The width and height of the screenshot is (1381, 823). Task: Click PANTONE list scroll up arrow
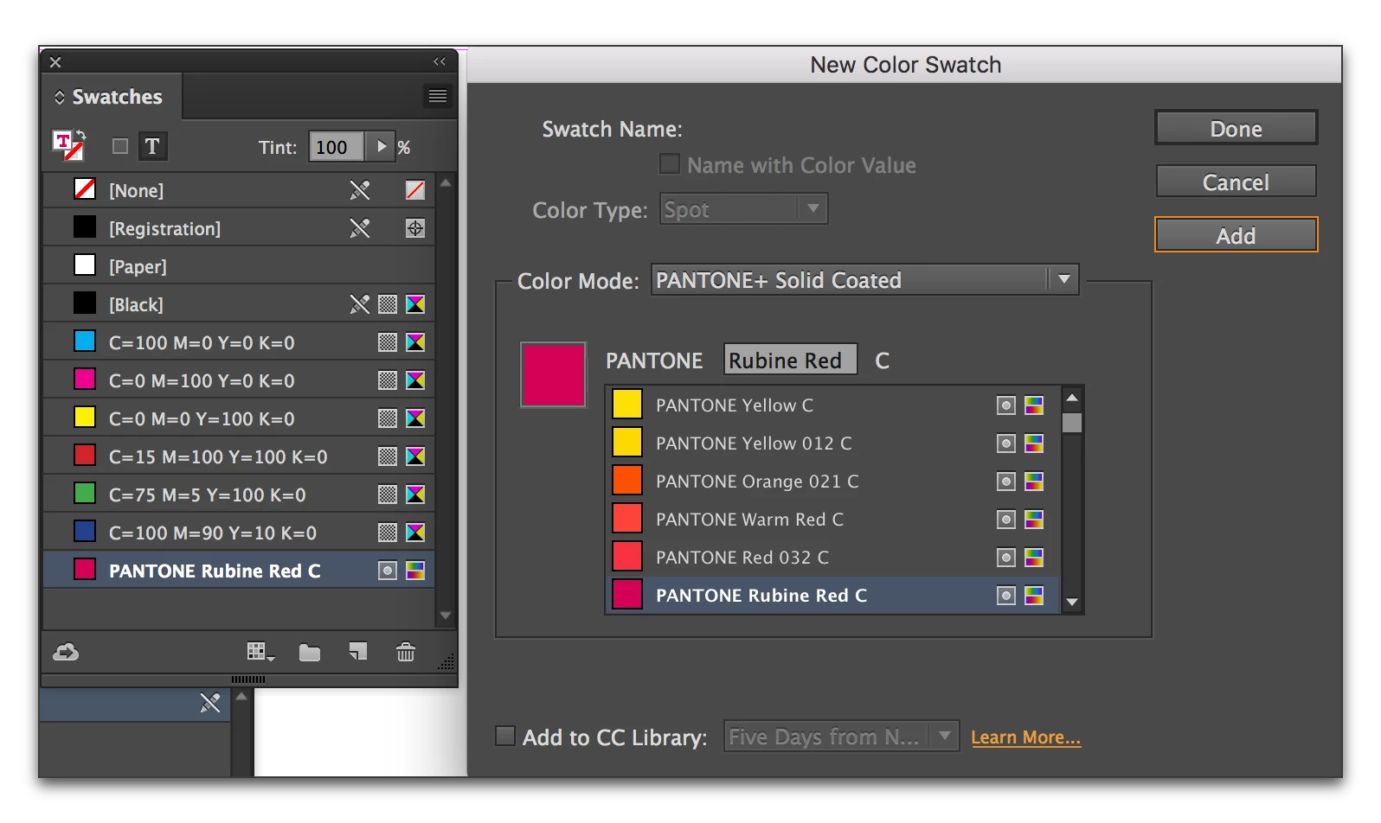pyautogui.click(x=1072, y=398)
